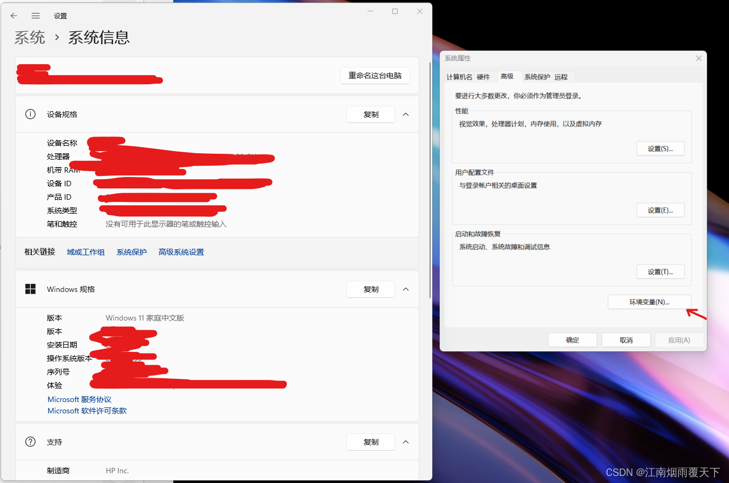Switch to the 计算机名 tab
Image resolution: width=729 pixels, height=483 pixels.
pos(459,77)
